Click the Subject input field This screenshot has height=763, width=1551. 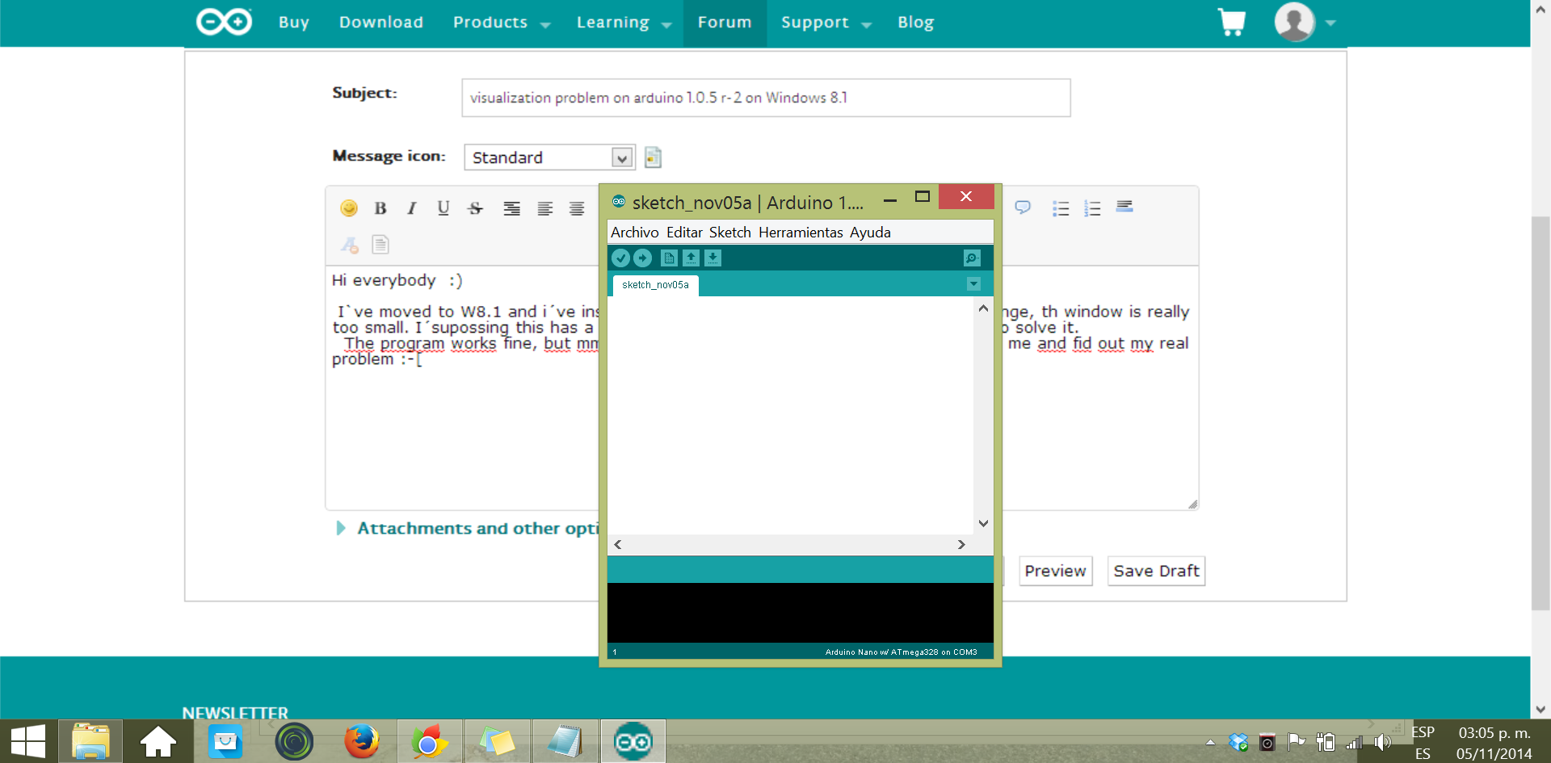coord(766,98)
